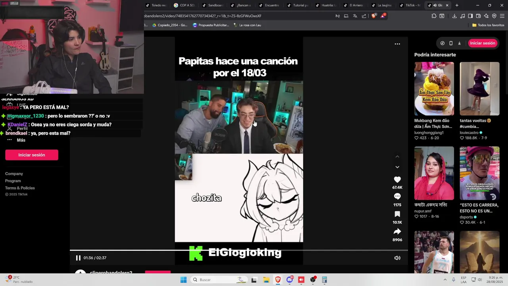Click the Company footer link
Viewport: 508px width, 286px height.
click(x=14, y=174)
